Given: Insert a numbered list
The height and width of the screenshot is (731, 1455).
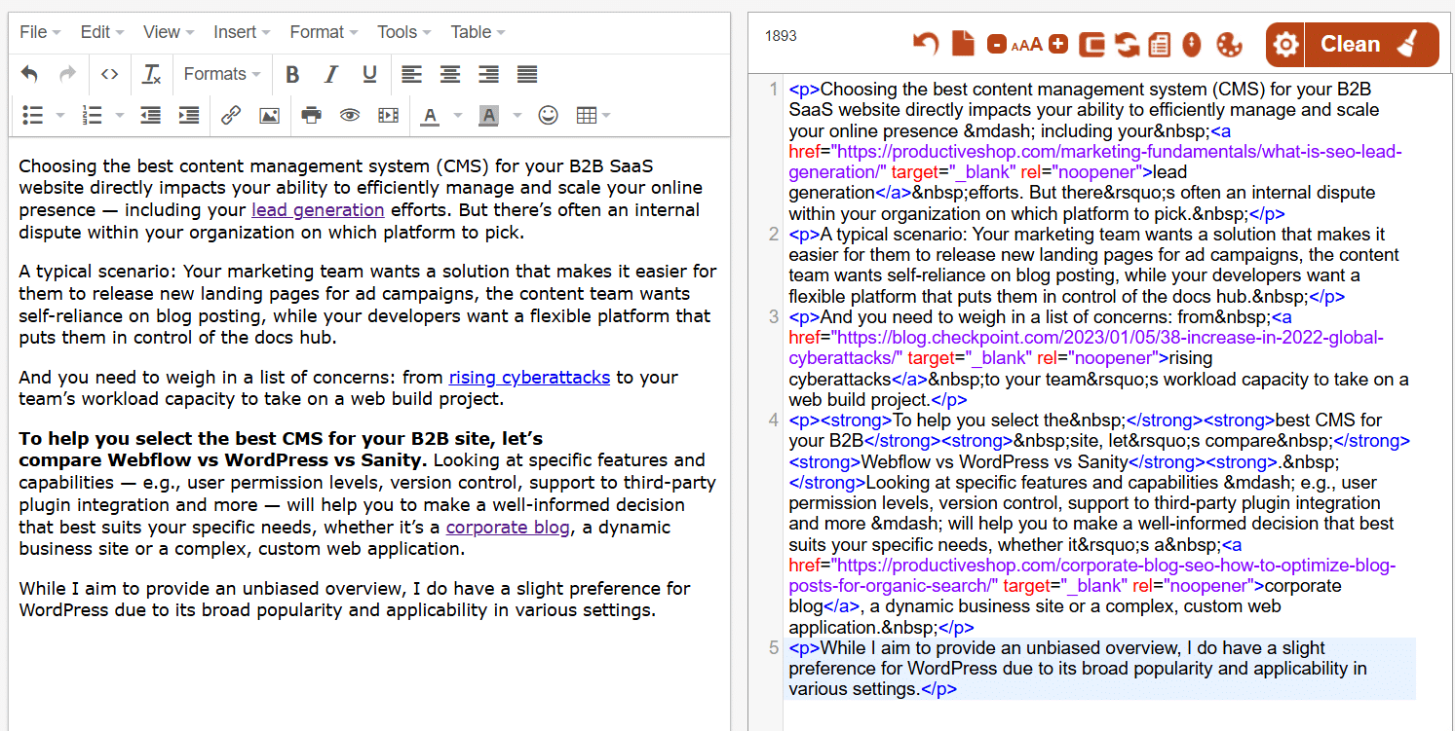Looking at the screenshot, I should [x=93, y=116].
